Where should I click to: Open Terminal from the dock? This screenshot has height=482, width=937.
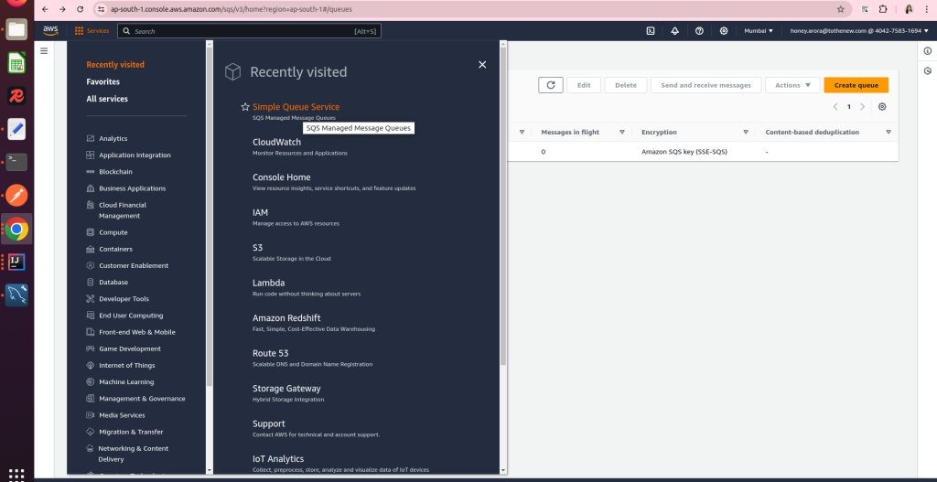point(16,162)
